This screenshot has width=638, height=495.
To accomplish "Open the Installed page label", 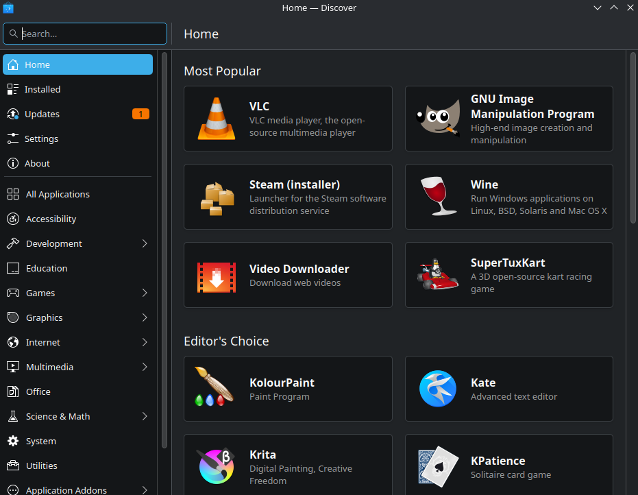I will (42, 89).
